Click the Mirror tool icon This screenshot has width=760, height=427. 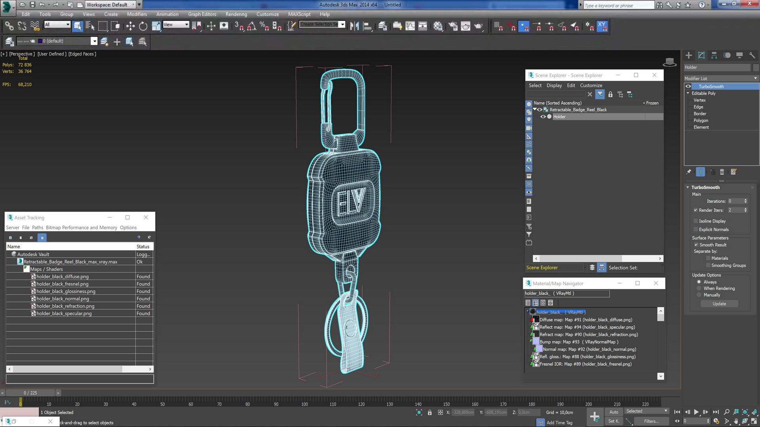pos(355,26)
